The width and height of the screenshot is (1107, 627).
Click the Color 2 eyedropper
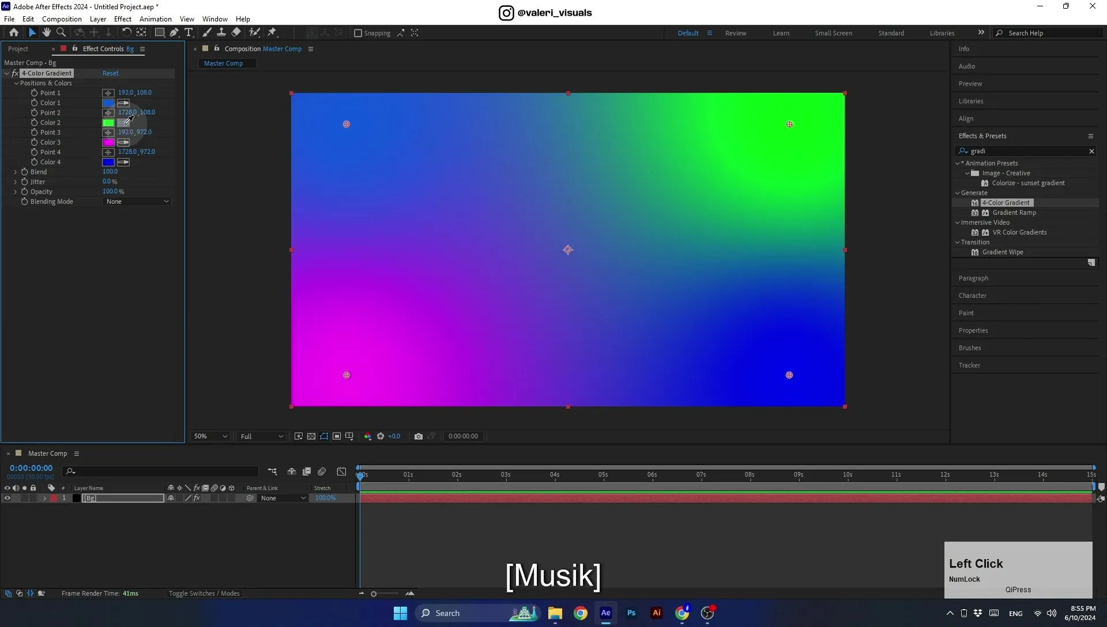pos(123,123)
